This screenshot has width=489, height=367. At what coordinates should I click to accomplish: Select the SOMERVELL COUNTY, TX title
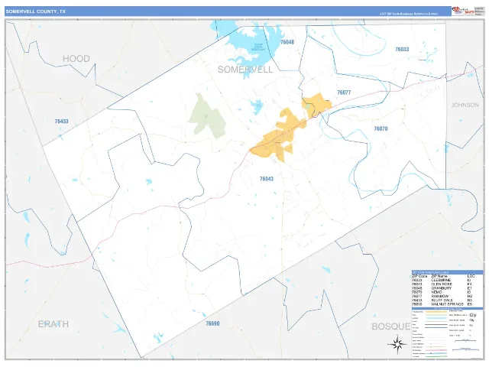point(36,11)
